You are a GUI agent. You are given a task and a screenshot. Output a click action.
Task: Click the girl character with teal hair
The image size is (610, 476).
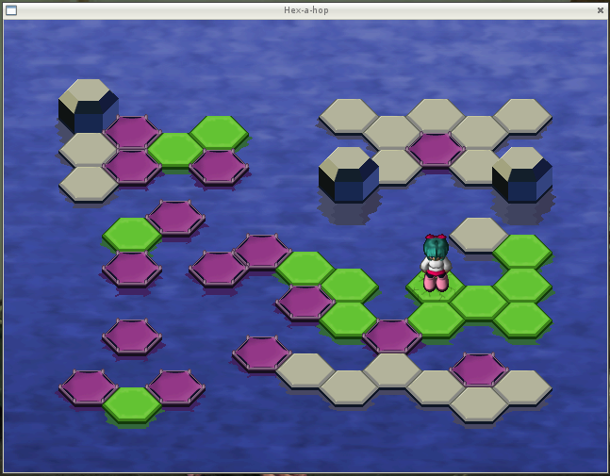tap(436, 263)
